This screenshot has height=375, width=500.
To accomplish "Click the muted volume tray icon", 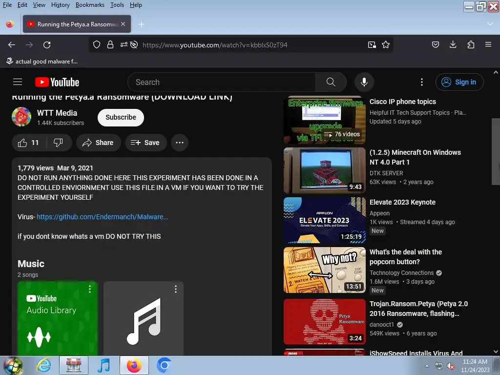I will (x=451, y=366).
